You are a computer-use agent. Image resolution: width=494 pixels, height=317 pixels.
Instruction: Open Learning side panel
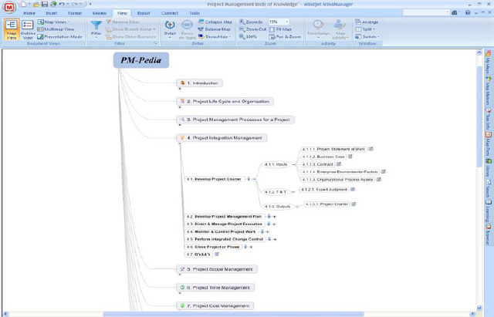tap(488, 211)
